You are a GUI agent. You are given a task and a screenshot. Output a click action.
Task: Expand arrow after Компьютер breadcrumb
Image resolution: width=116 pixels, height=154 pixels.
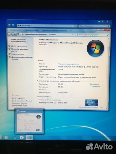pos(32,26)
